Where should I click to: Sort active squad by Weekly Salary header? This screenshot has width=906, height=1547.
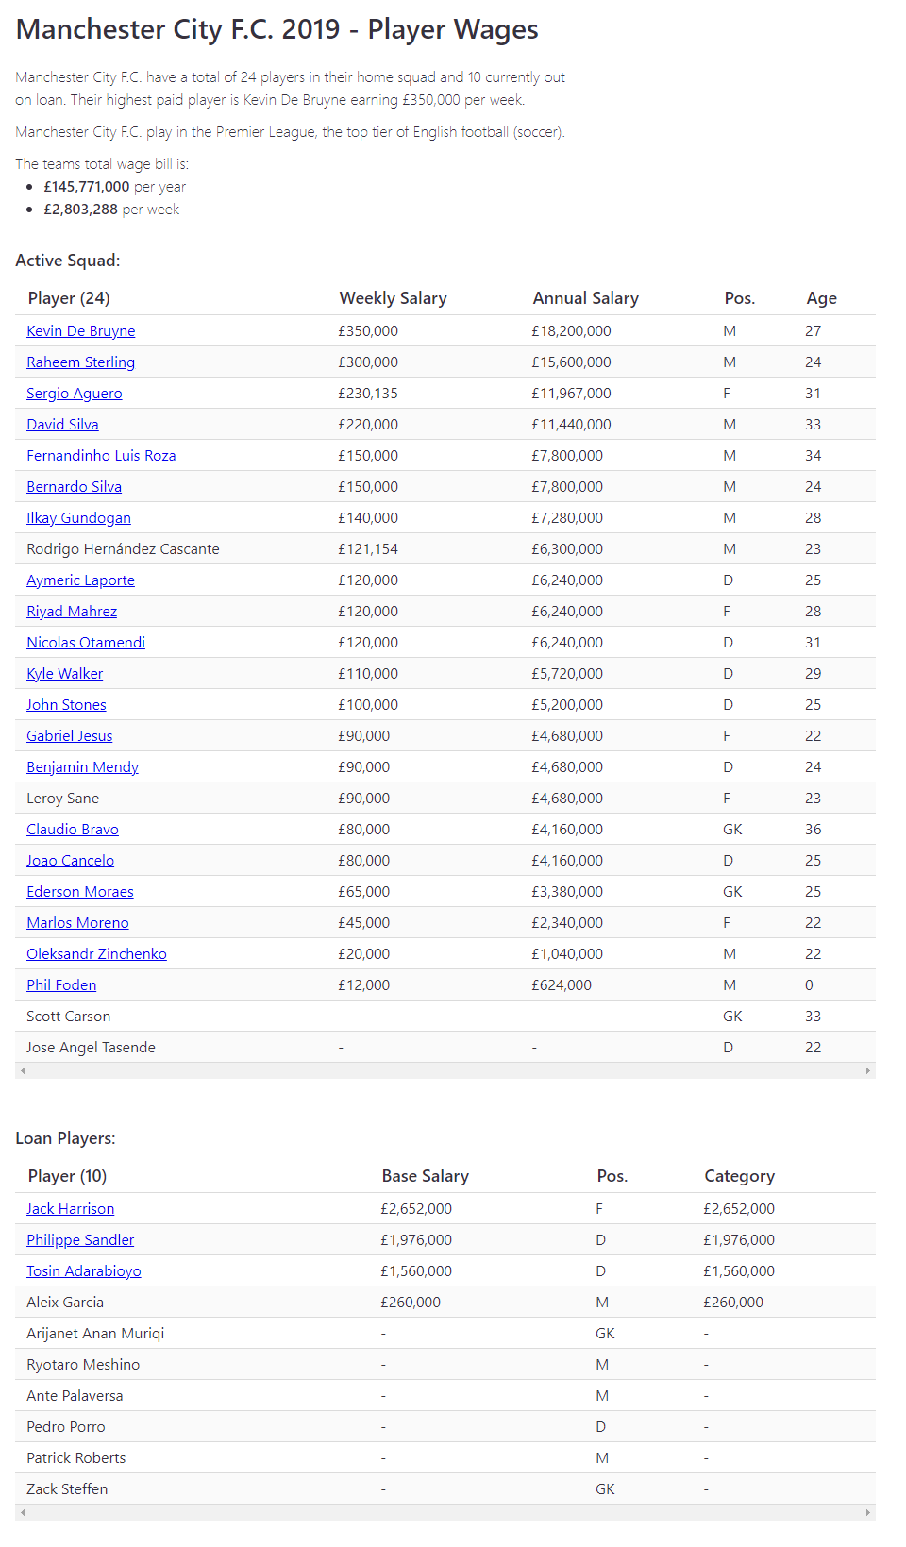tap(393, 298)
